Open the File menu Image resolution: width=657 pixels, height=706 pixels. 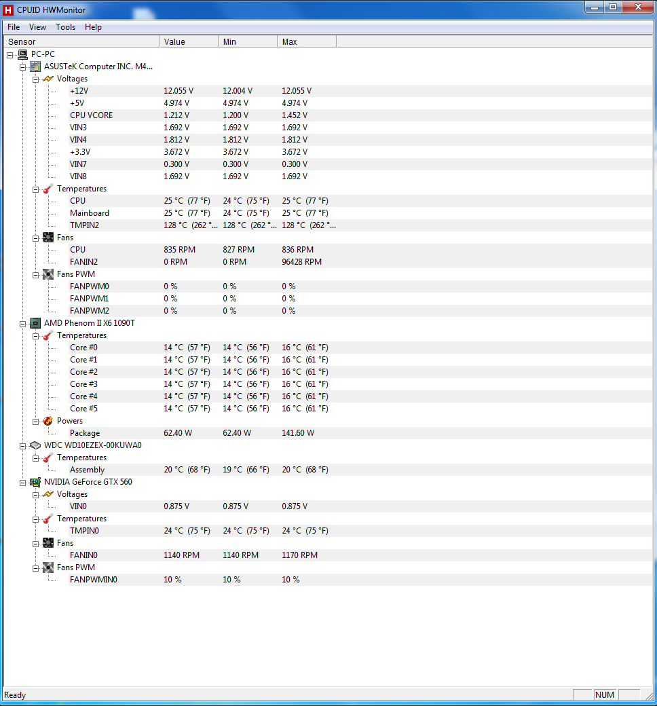[x=14, y=27]
